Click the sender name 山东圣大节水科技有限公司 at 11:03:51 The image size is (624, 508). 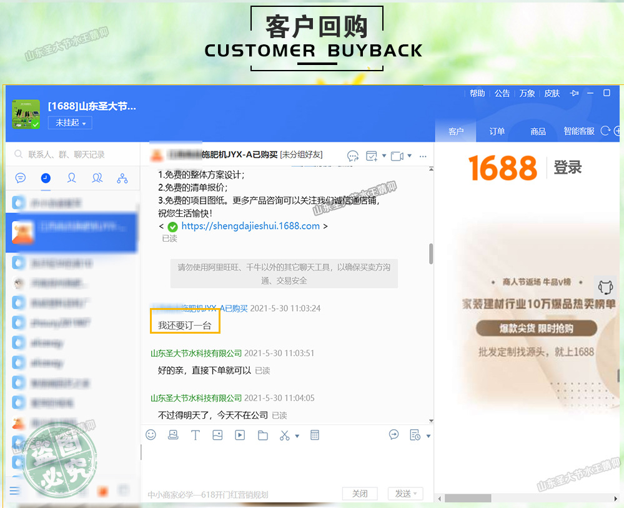tap(196, 353)
